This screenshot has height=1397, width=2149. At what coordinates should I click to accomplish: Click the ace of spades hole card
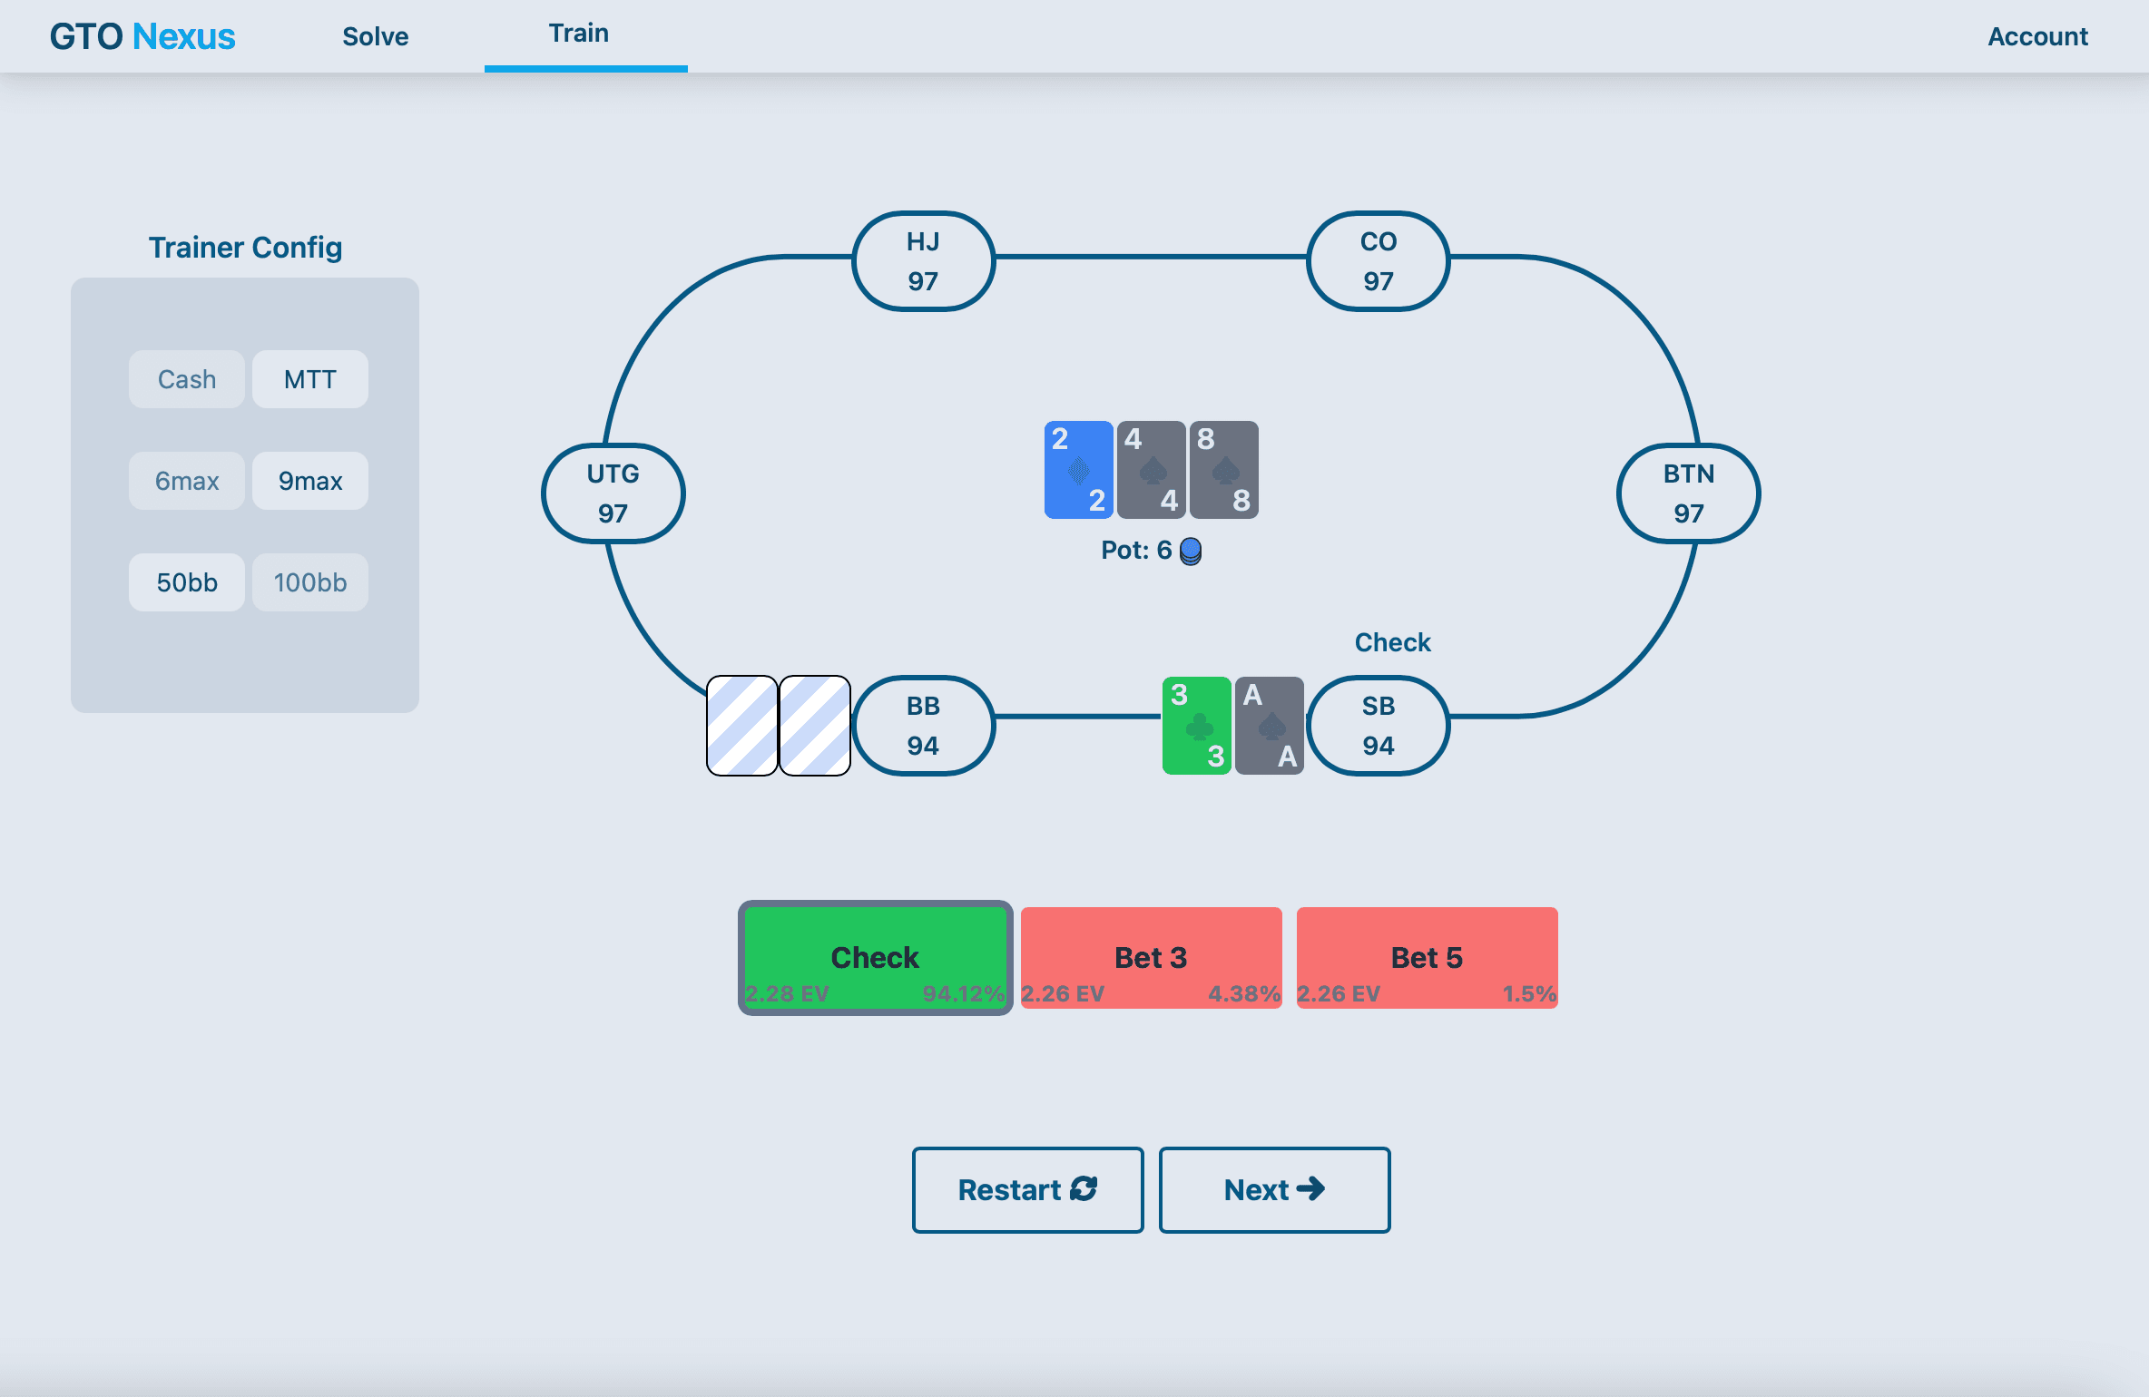1269,726
